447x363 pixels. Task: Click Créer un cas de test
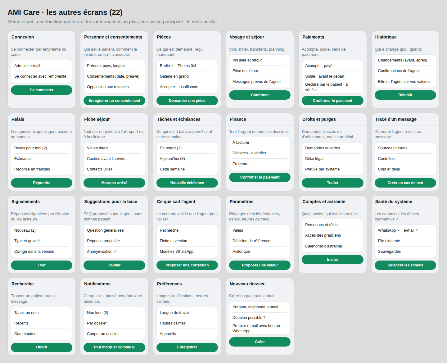pos(405,183)
